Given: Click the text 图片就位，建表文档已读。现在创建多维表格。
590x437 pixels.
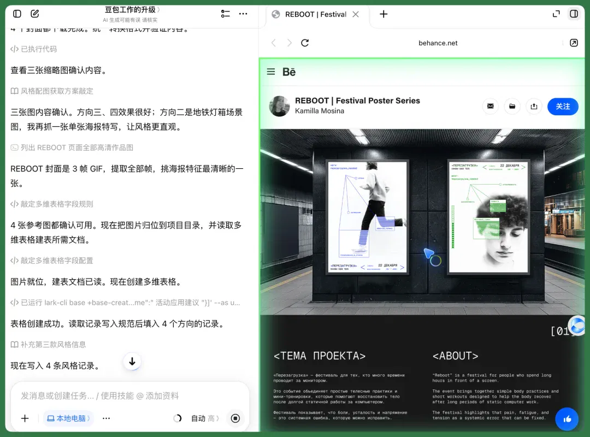Looking at the screenshot, I should [97, 281].
